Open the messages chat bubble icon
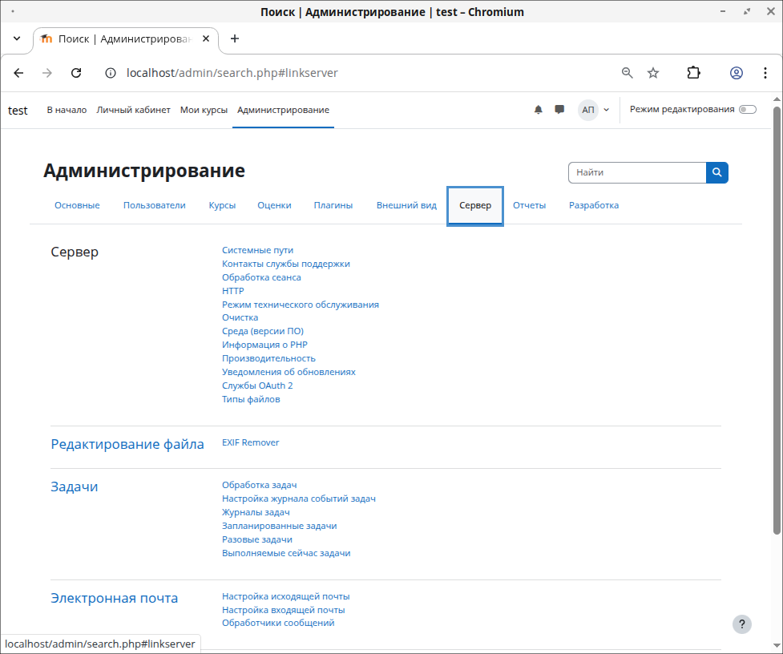 pos(559,110)
